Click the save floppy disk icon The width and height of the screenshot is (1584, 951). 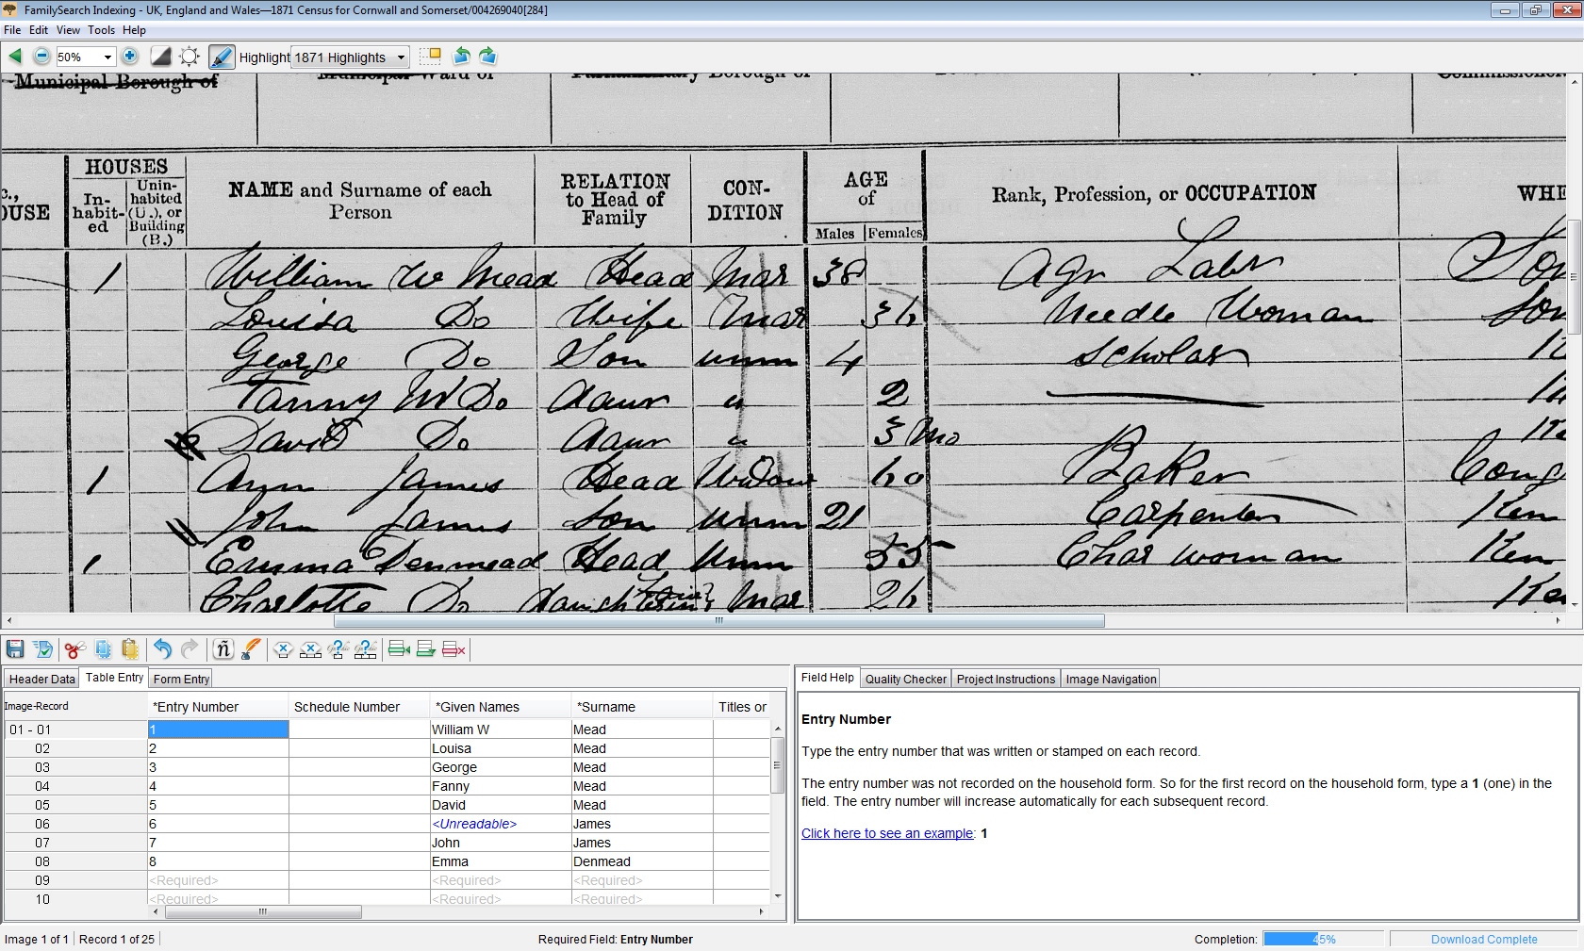pos(15,649)
